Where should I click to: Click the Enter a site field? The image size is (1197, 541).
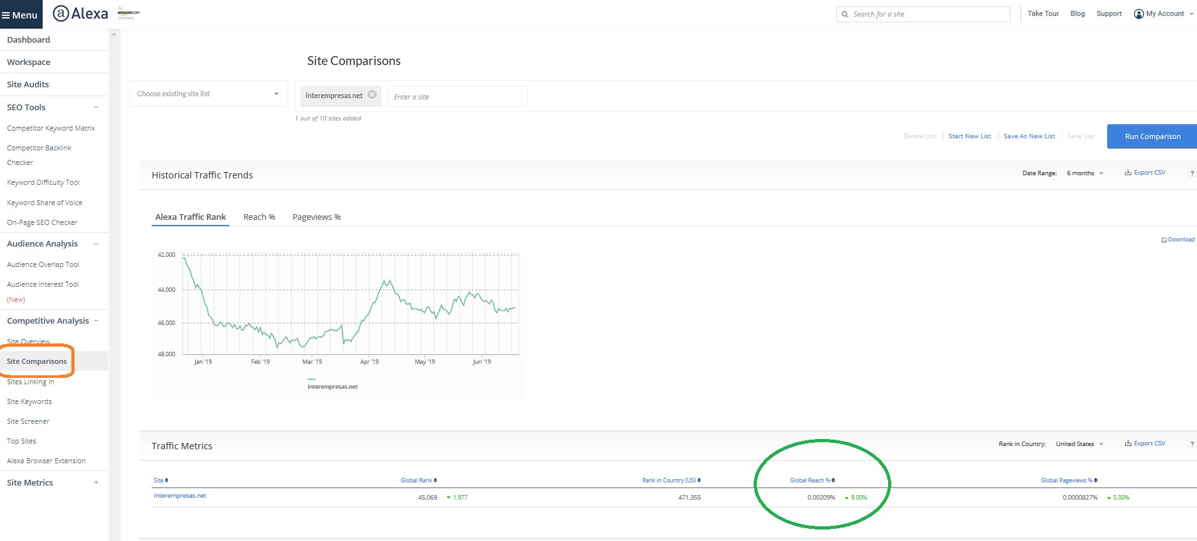[457, 97]
